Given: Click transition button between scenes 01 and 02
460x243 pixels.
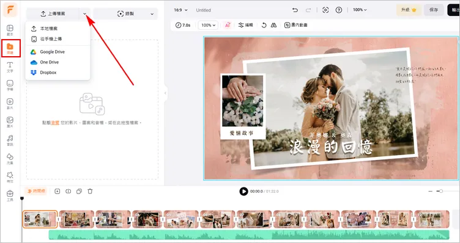Looking at the screenshot, I should [58, 219].
